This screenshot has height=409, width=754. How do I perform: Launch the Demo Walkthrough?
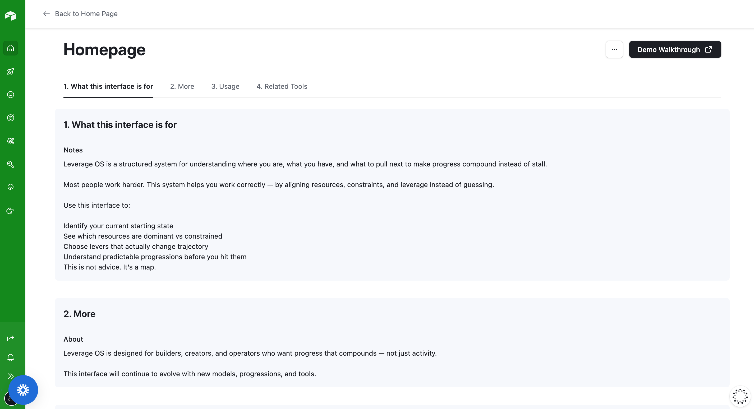pyautogui.click(x=675, y=49)
